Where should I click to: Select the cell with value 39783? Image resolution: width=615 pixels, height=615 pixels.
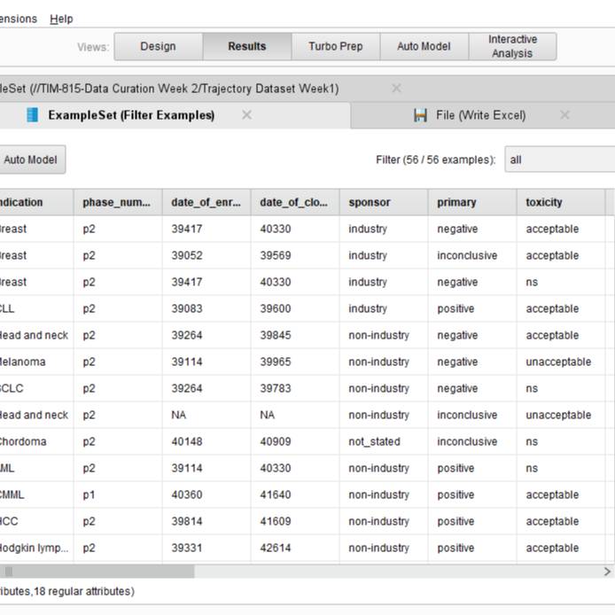tap(295, 388)
